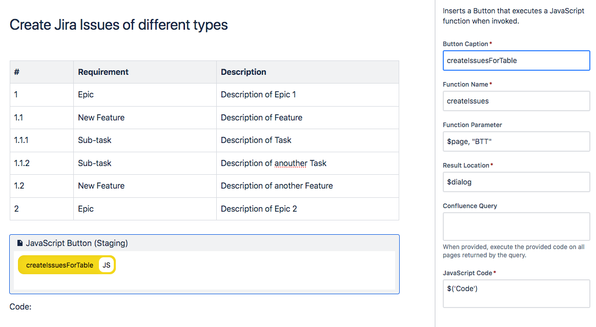The width and height of the screenshot is (596, 327).
Task: Select the Requirement column header
Action: (102, 72)
